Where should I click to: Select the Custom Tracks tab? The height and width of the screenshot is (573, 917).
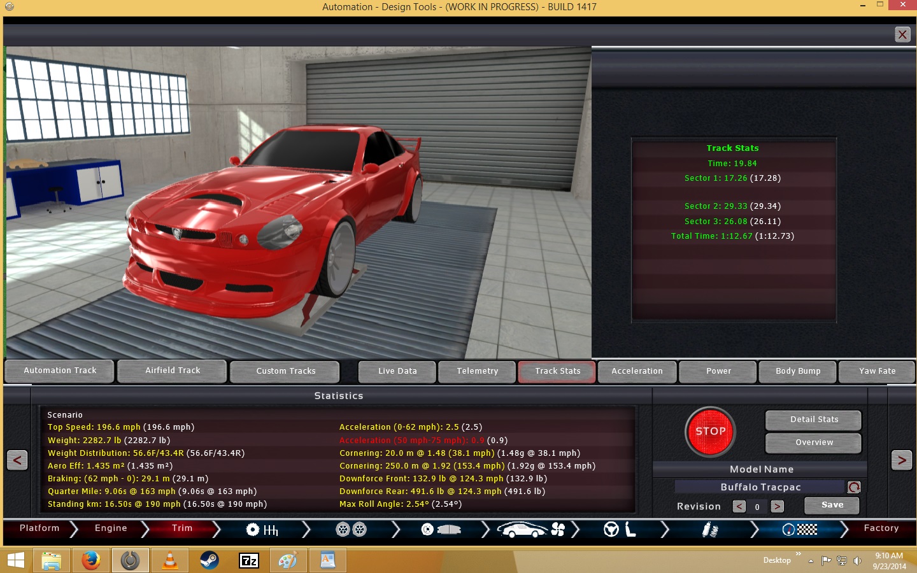[x=285, y=371]
